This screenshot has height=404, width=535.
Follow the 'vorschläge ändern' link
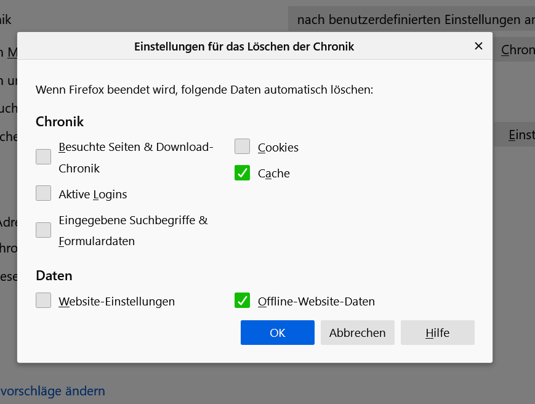pyautogui.click(x=53, y=391)
